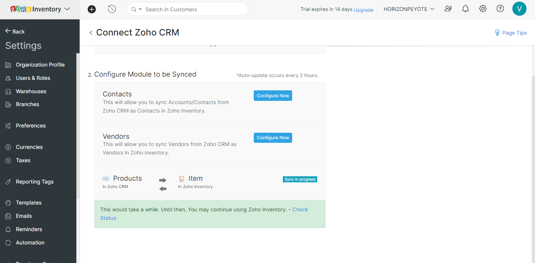Image resolution: width=535 pixels, height=263 pixels.
Task: Click Configure Now for Vendors
Action: (x=273, y=138)
